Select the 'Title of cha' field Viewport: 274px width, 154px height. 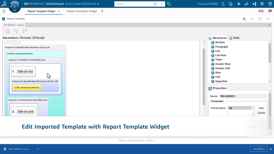25,72
